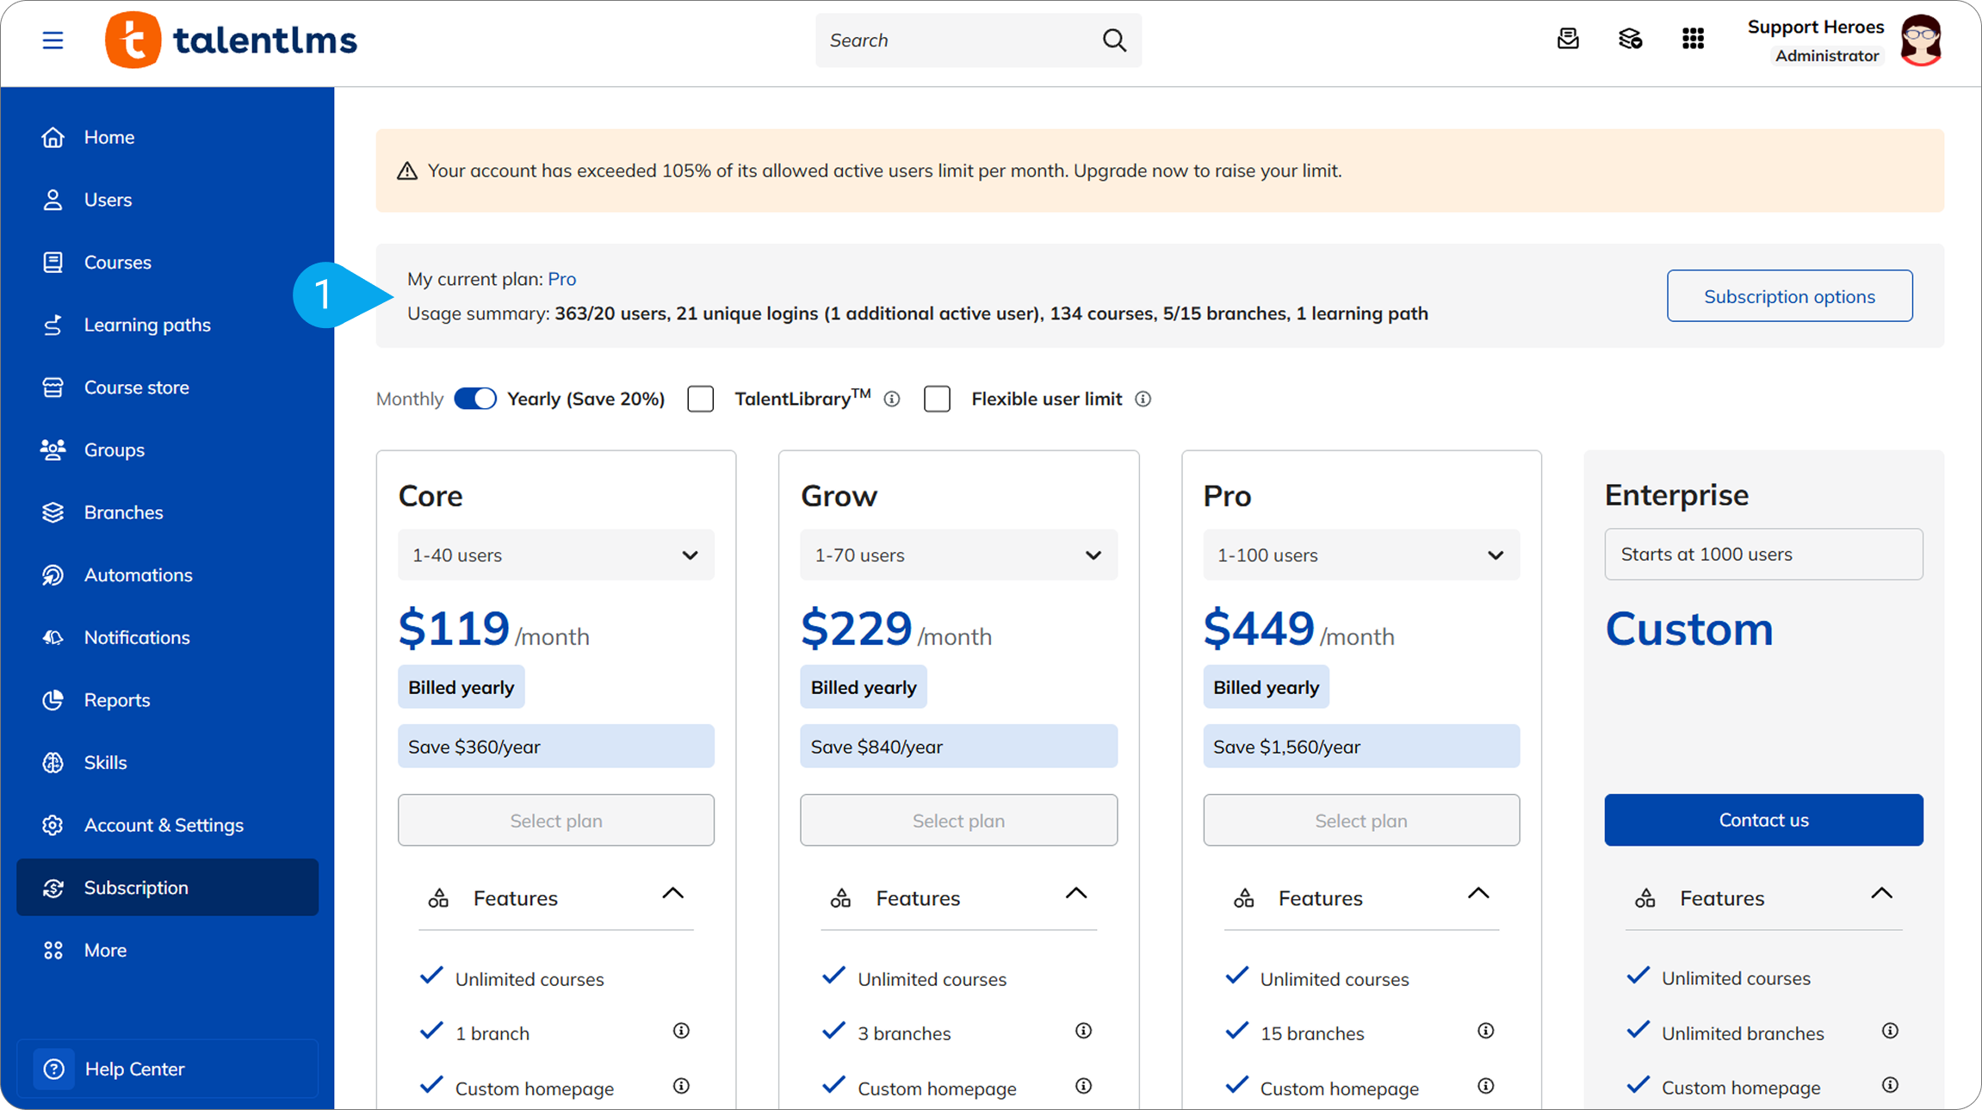Screen dimensions: 1982x1110
Task: Click Subscription options button
Action: (1789, 296)
